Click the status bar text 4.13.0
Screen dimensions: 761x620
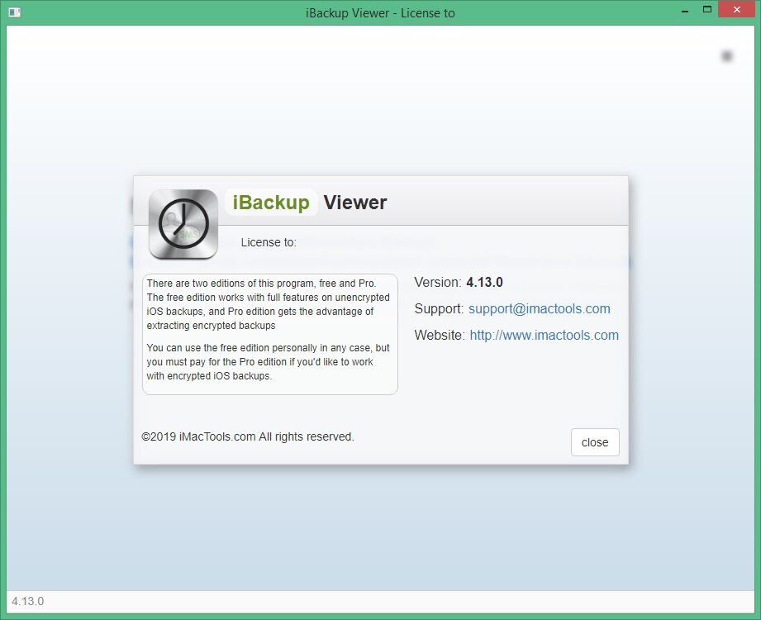(x=27, y=601)
